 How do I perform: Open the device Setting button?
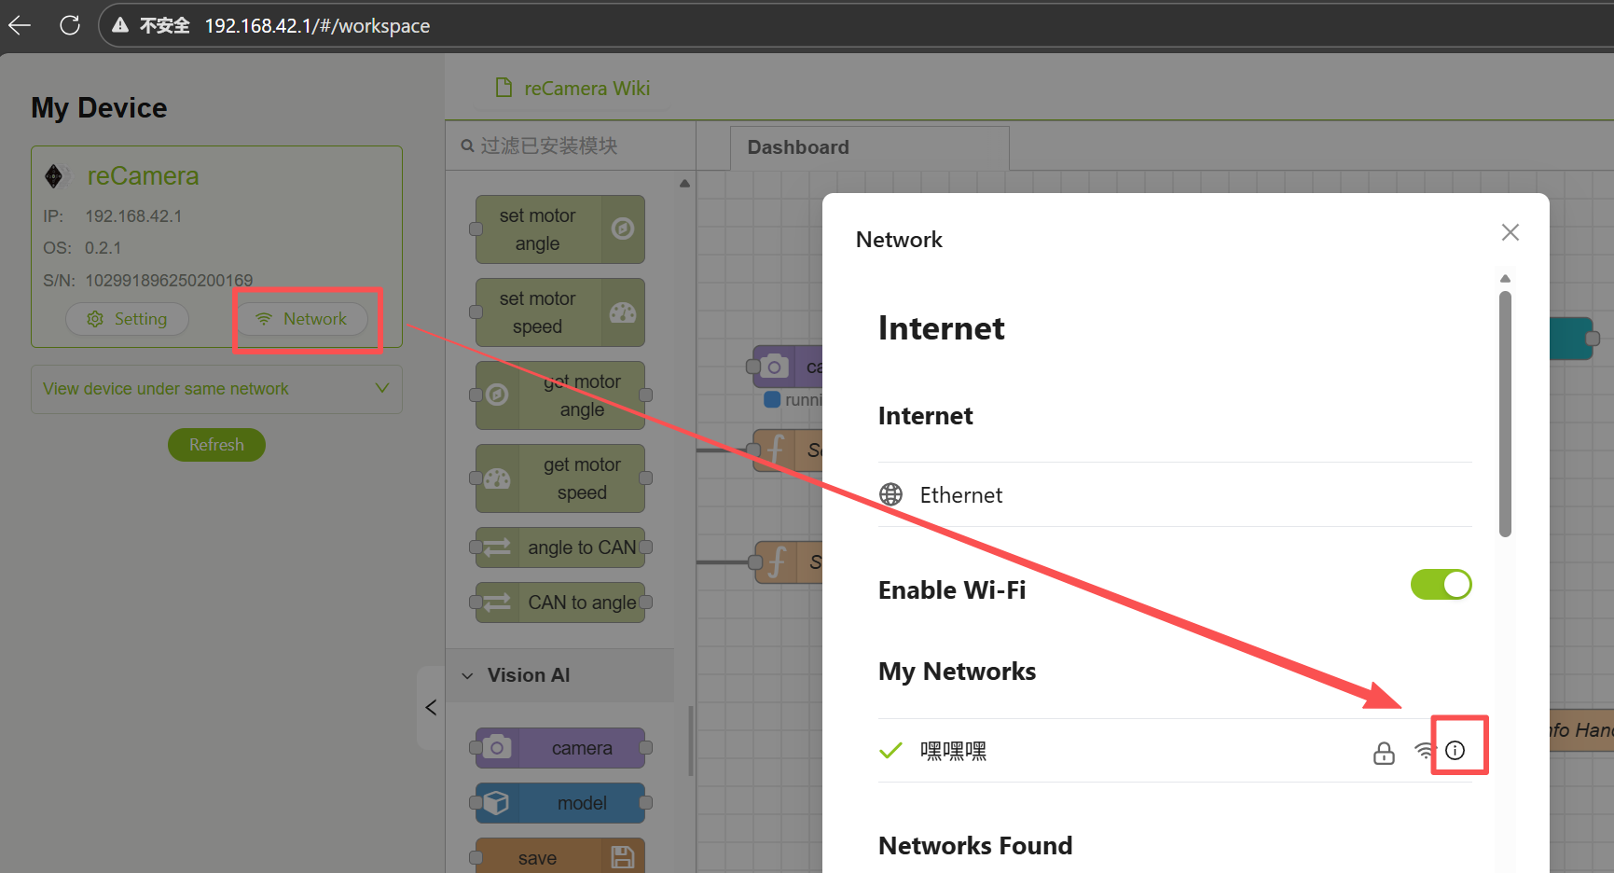(128, 319)
